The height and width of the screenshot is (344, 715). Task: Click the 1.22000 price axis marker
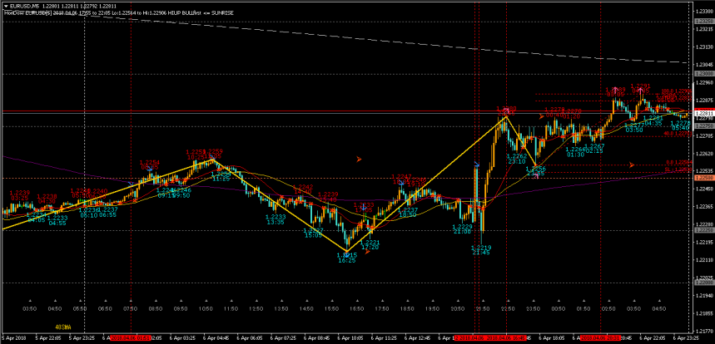point(704,283)
